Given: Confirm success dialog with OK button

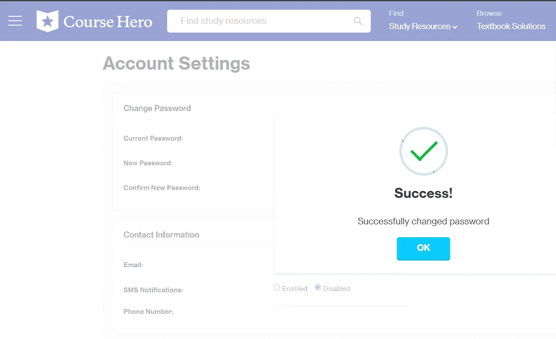Looking at the screenshot, I should [x=423, y=249].
